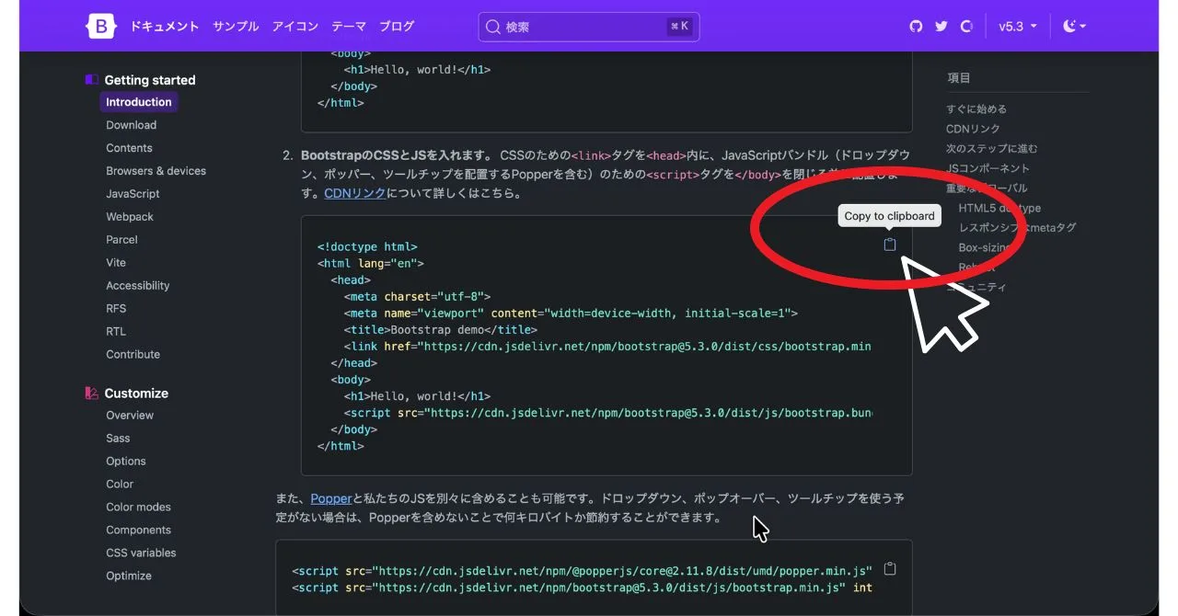Follow the Popper hyperlink in the text
The height and width of the screenshot is (616, 1178).
(x=331, y=498)
